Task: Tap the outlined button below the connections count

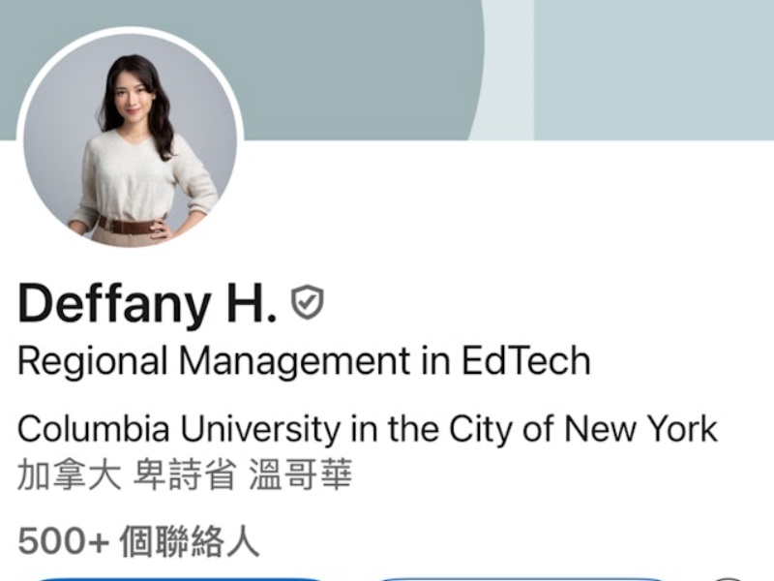Action: [521, 579]
